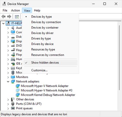The width and height of the screenshot is (122, 117).
Task: Click the status bar description text
Action: [34, 114]
